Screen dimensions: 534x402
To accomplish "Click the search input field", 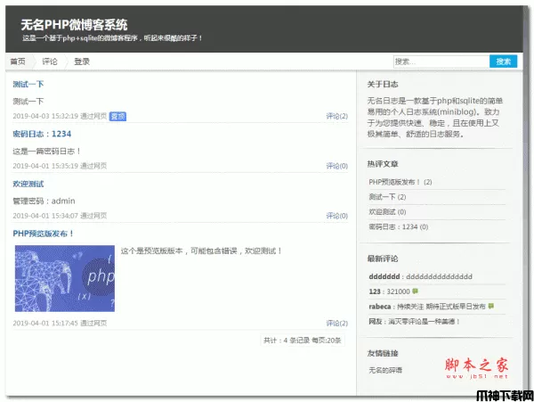I will (x=440, y=62).
